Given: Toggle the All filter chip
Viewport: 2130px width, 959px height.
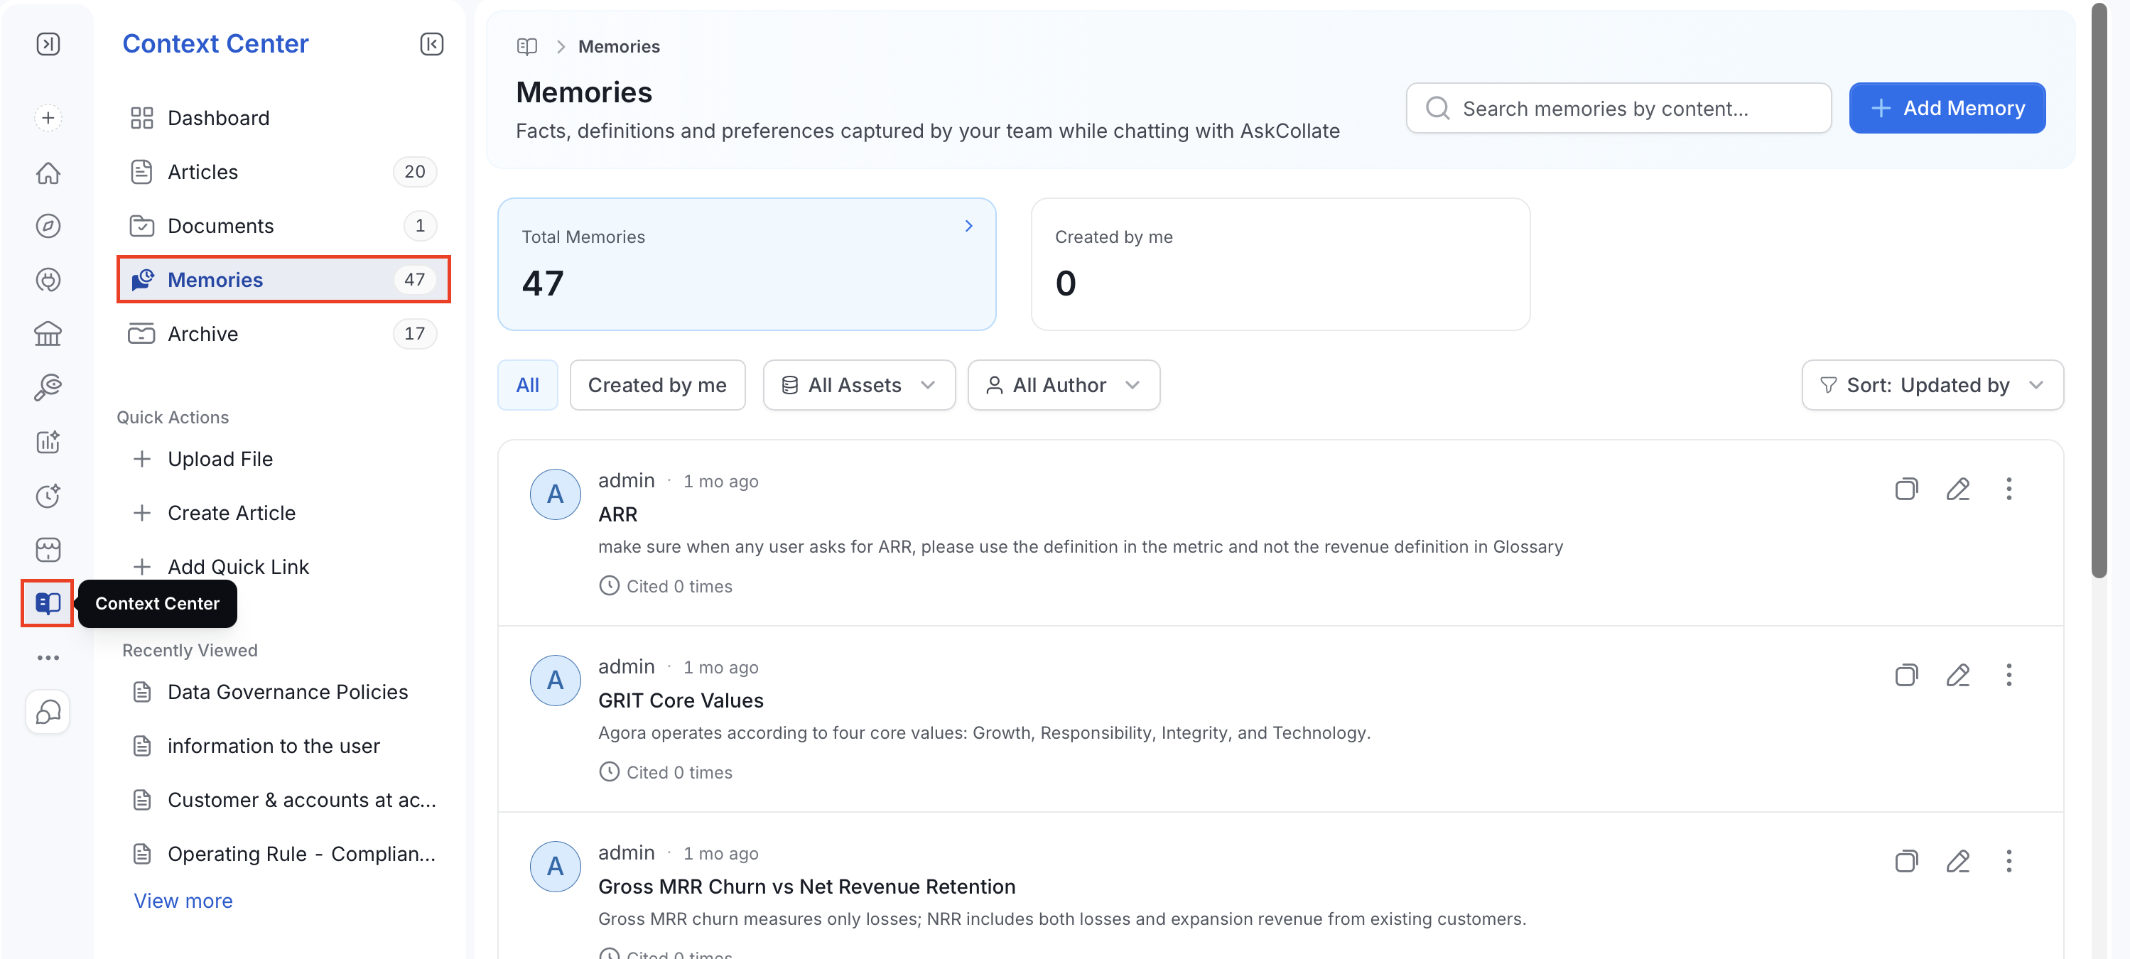Looking at the screenshot, I should [x=528, y=384].
